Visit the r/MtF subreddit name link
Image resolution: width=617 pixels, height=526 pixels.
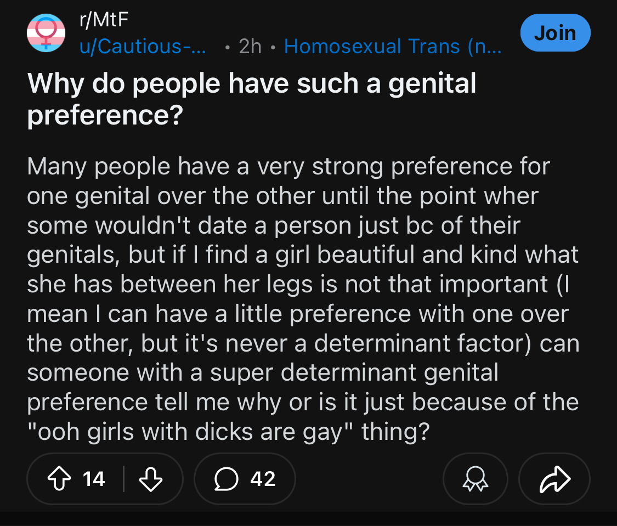(x=104, y=20)
